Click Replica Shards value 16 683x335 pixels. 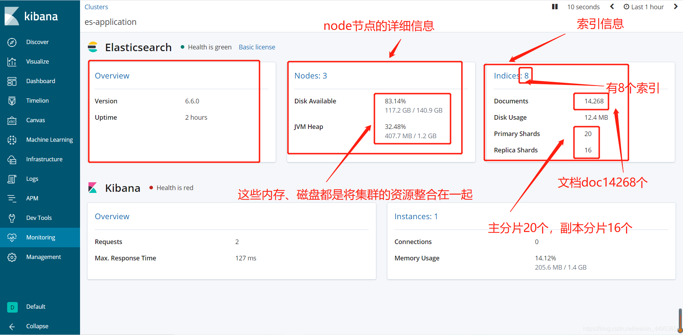click(588, 150)
